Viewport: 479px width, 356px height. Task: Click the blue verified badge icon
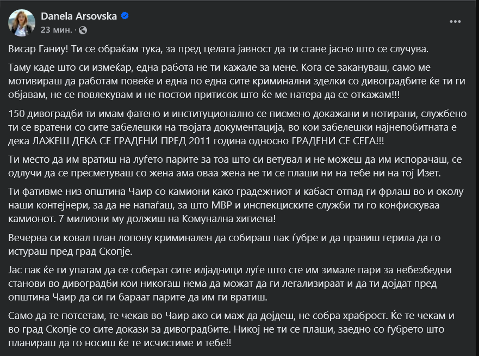pos(125,16)
